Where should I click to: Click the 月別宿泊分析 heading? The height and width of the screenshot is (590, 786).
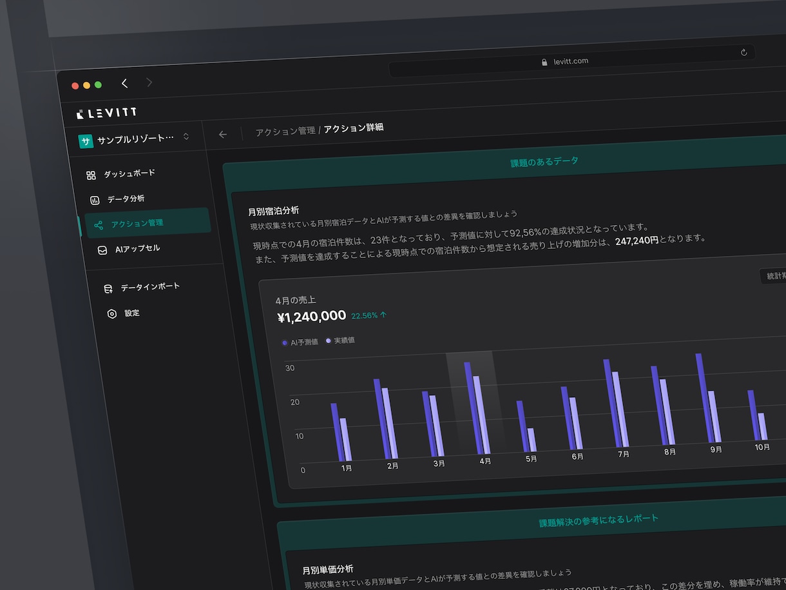coord(274,211)
